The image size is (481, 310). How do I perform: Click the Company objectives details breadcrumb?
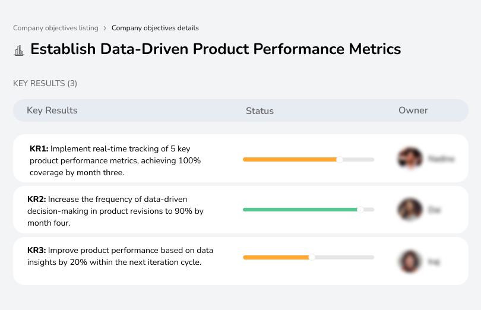coord(155,28)
